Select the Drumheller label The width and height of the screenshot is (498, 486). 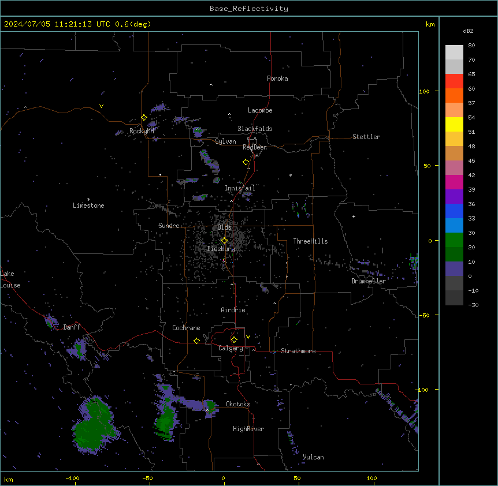coord(369,281)
